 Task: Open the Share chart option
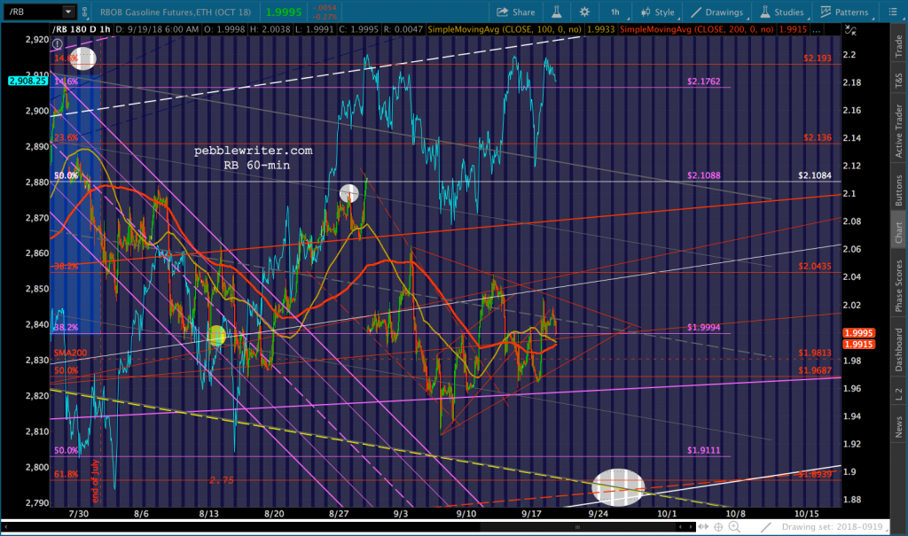click(x=515, y=12)
